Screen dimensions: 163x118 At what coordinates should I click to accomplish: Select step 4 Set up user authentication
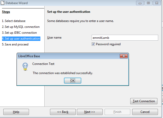(x=21, y=39)
